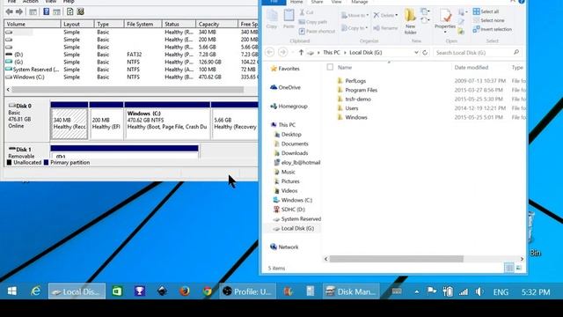
Task: Open the Manage tab in Explorer ribbon
Action: (360, 2)
